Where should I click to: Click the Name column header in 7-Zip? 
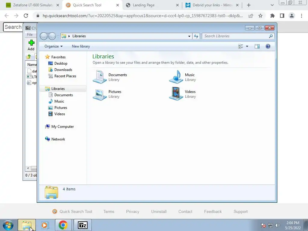point(32,64)
